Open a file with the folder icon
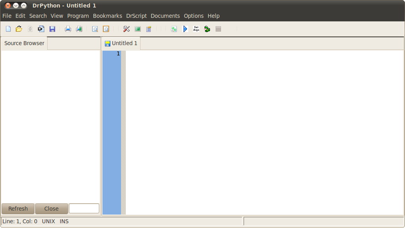 click(x=19, y=29)
